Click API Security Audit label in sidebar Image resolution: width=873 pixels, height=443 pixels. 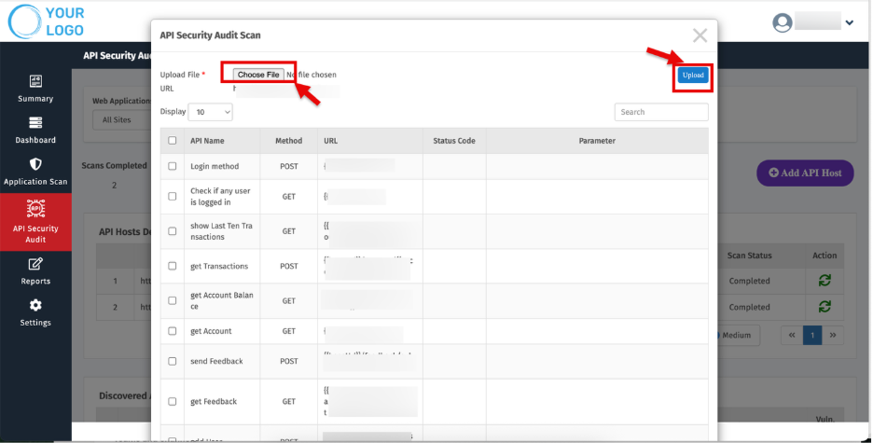[x=35, y=234]
